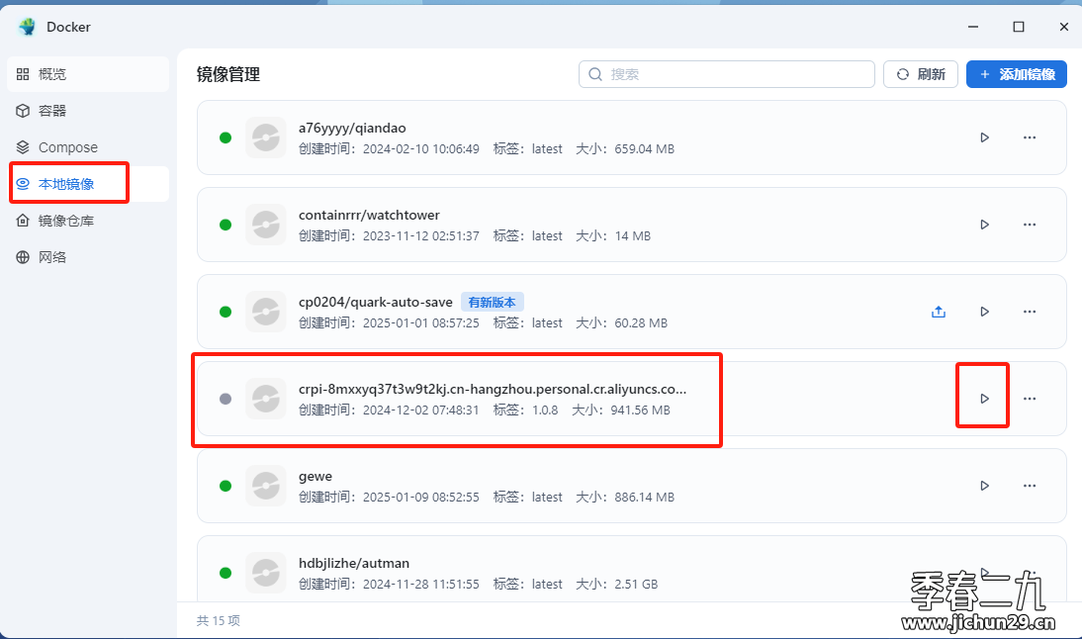Navigate to the 网络 network section
The height and width of the screenshot is (639, 1082).
click(88, 257)
